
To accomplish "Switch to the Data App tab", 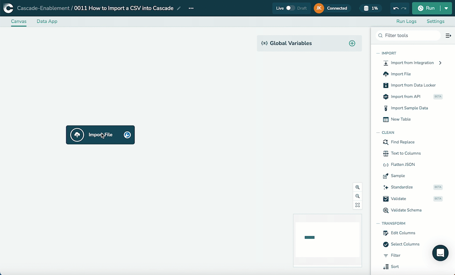I will click(47, 21).
